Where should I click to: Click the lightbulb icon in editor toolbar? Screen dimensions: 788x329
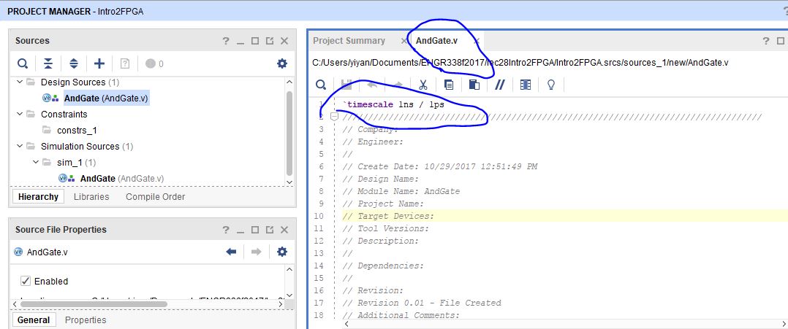point(550,85)
